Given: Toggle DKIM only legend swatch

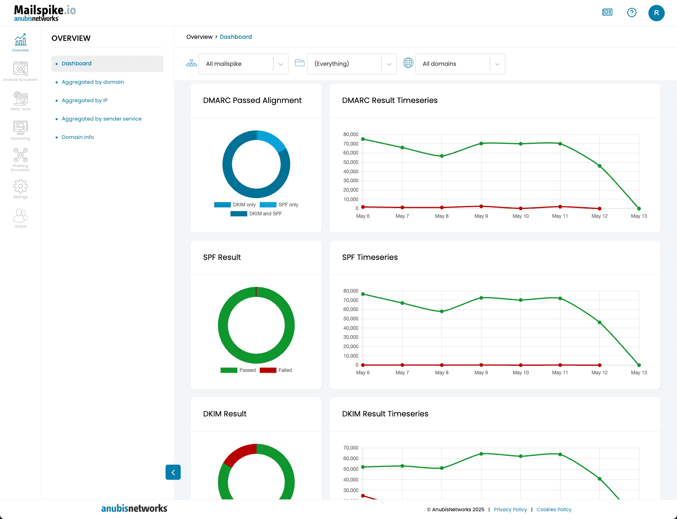Looking at the screenshot, I should pyautogui.click(x=222, y=205).
